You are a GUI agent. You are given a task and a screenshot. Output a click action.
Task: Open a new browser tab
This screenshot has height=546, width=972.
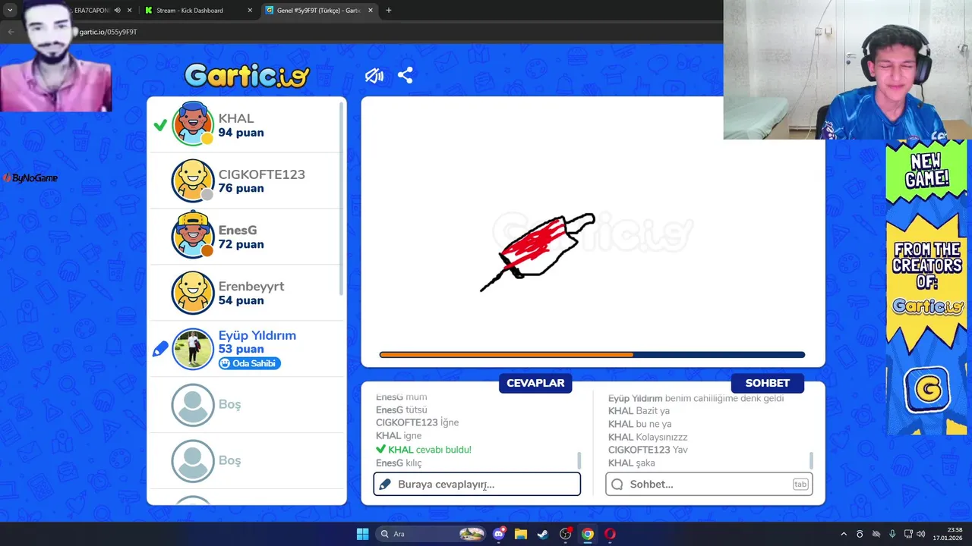(x=388, y=11)
